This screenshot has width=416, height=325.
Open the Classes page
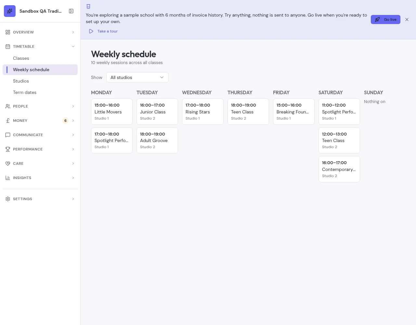[40, 58]
